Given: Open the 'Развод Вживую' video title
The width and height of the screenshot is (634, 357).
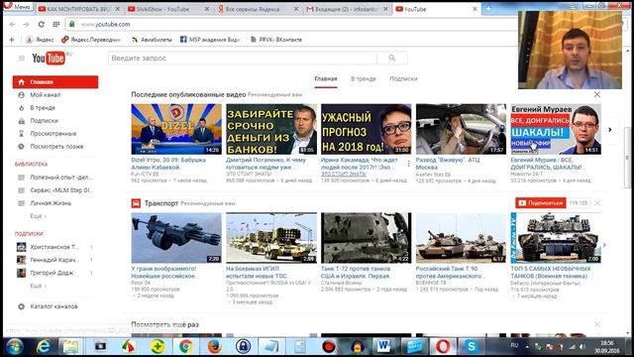Looking at the screenshot, I should (x=448, y=164).
